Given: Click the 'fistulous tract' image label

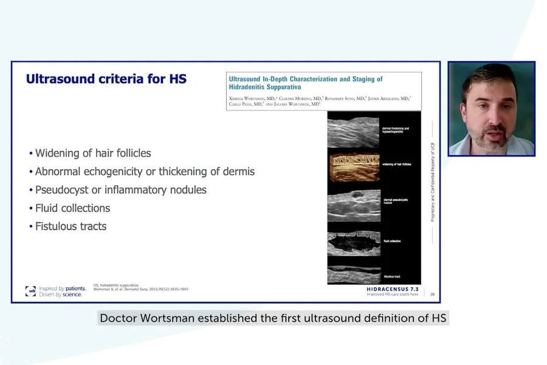Looking at the screenshot, I should (392, 277).
